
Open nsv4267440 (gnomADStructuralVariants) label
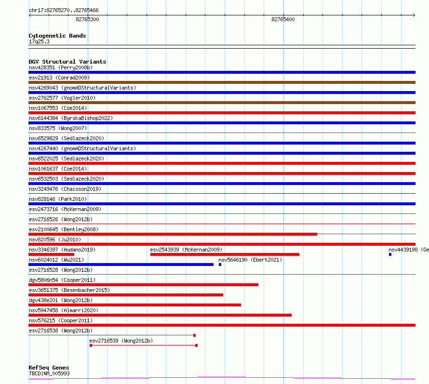pos(82,148)
